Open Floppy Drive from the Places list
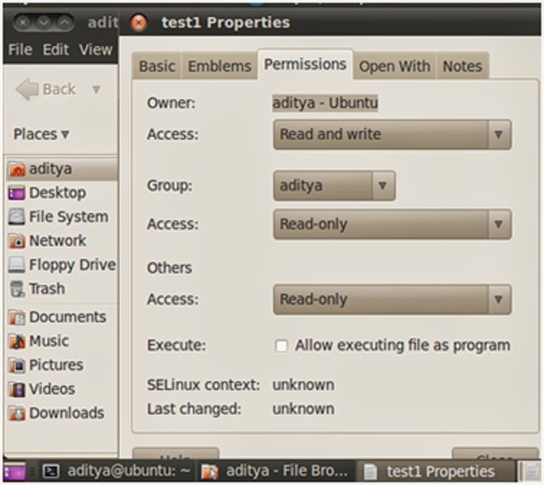 pyautogui.click(x=63, y=265)
